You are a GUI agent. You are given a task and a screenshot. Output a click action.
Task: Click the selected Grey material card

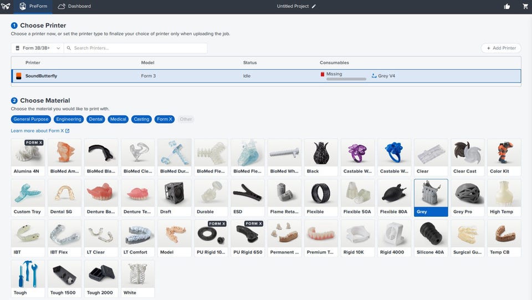[x=431, y=198]
